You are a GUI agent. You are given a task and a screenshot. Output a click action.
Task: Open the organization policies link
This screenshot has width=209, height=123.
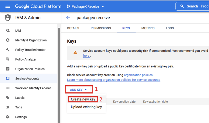click(138, 75)
